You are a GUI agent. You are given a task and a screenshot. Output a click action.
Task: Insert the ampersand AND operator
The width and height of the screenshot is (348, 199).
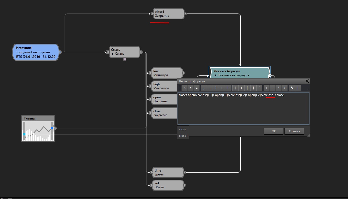[x=292, y=88]
